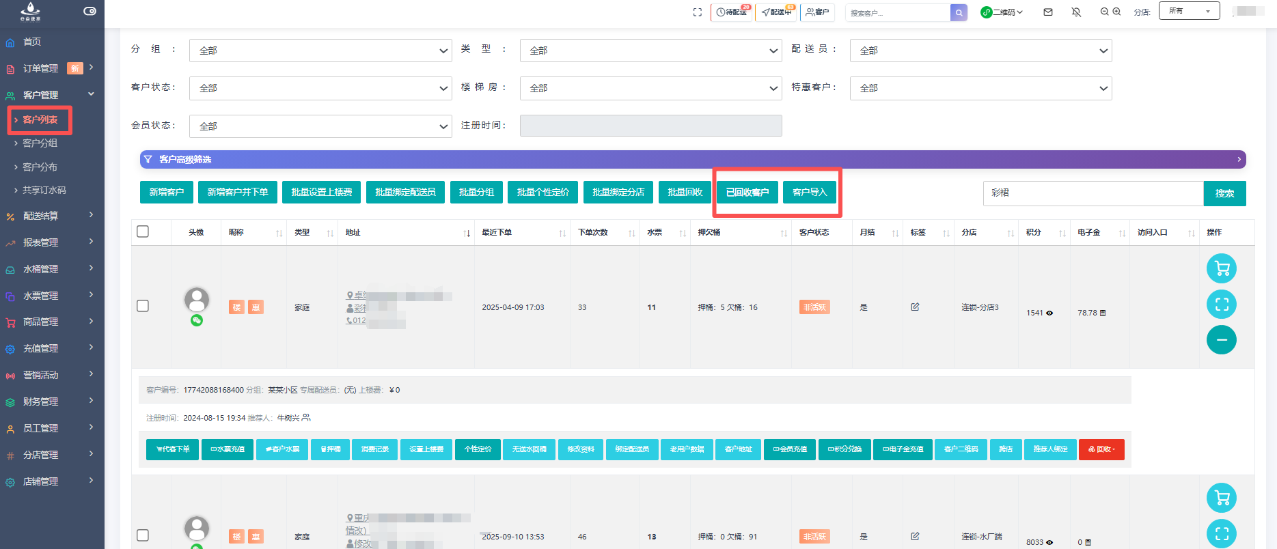1277x549 pixels.
Task: Sort by 积分 column sort arrows
Action: [1062, 233]
